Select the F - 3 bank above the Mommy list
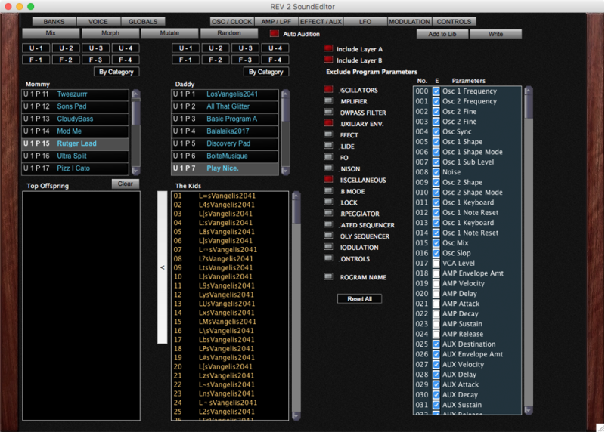The height and width of the screenshot is (432, 605). pyautogui.click(x=96, y=60)
